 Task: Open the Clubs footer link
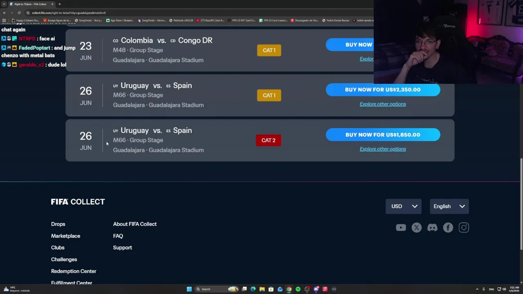(x=58, y=247)
